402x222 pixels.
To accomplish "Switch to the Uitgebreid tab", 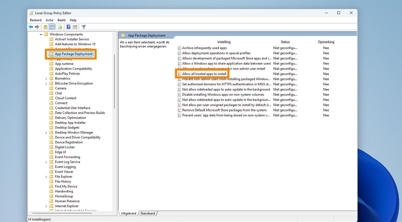I will (129, 213).
